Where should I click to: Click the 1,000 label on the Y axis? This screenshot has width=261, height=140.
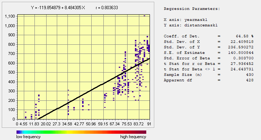click(10, 26)
